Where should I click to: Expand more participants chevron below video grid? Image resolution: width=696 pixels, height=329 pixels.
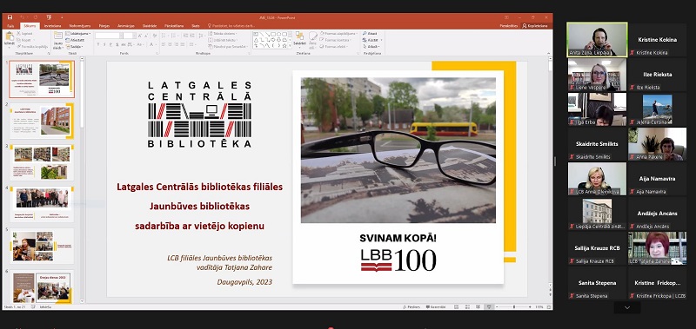click(x=627, y=307)
